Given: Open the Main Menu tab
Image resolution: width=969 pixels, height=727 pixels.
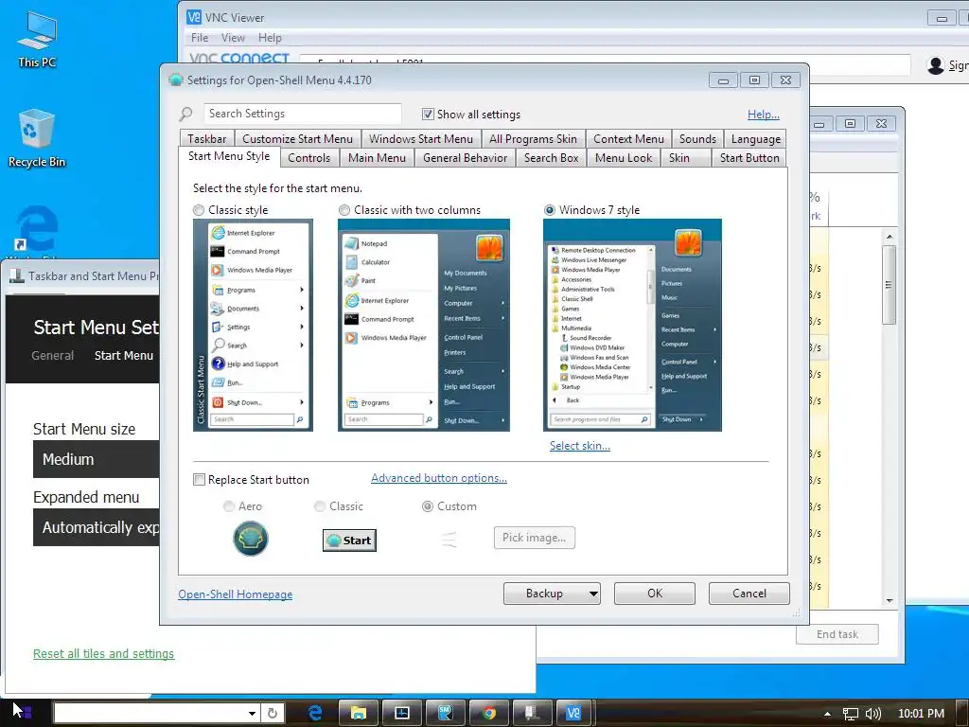Looking at the screenshot, I should (377, 158).
